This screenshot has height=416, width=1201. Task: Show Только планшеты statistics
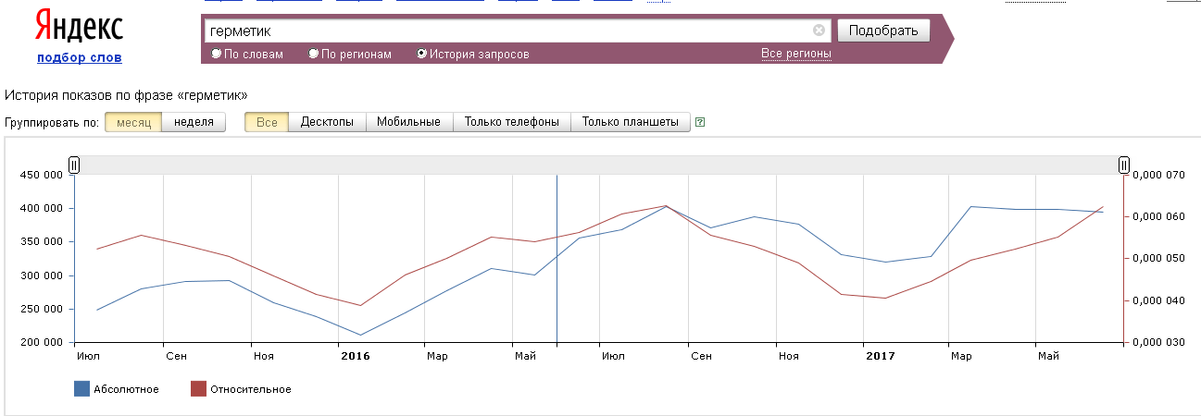pyautogui.click(x=631, y=122)
